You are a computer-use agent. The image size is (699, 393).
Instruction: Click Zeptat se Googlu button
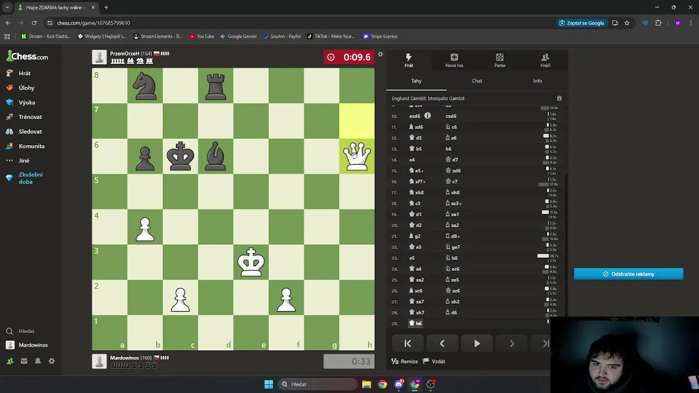[x=582, y=23]
